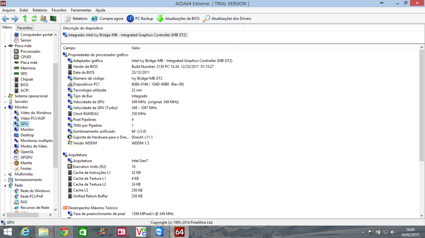The width and height of the screenshot is (425, 238).
Task: Select OpenGL in the Monitor tree
Action: point(27,152)
